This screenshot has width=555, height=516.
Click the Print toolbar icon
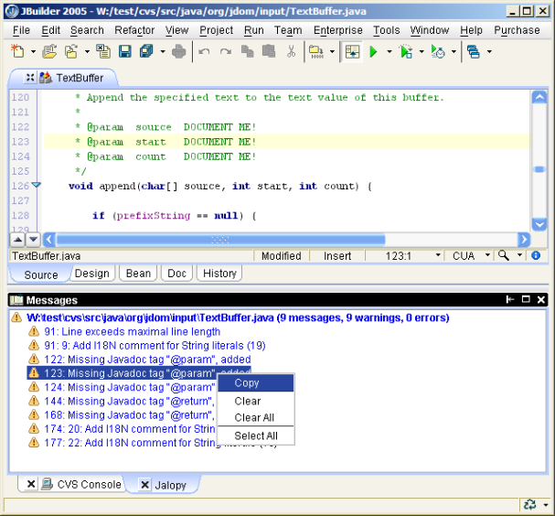[x=178, y=51]
